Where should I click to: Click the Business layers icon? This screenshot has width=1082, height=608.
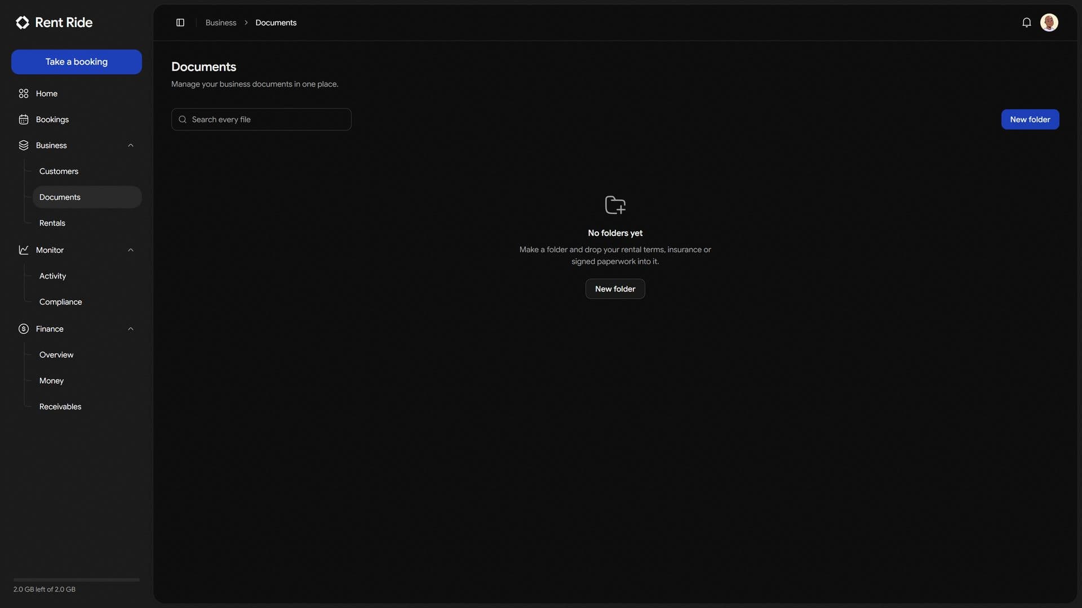pyautogui.click(x=24, y=145)
